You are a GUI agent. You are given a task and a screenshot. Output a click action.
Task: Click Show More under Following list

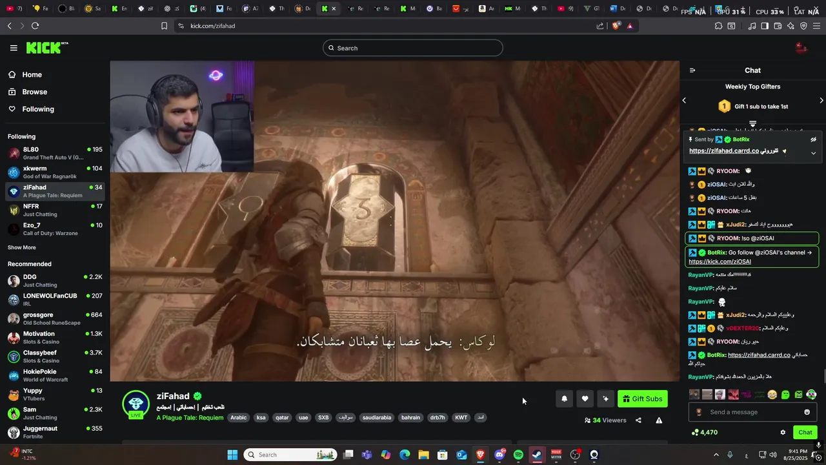coord(22,247)
